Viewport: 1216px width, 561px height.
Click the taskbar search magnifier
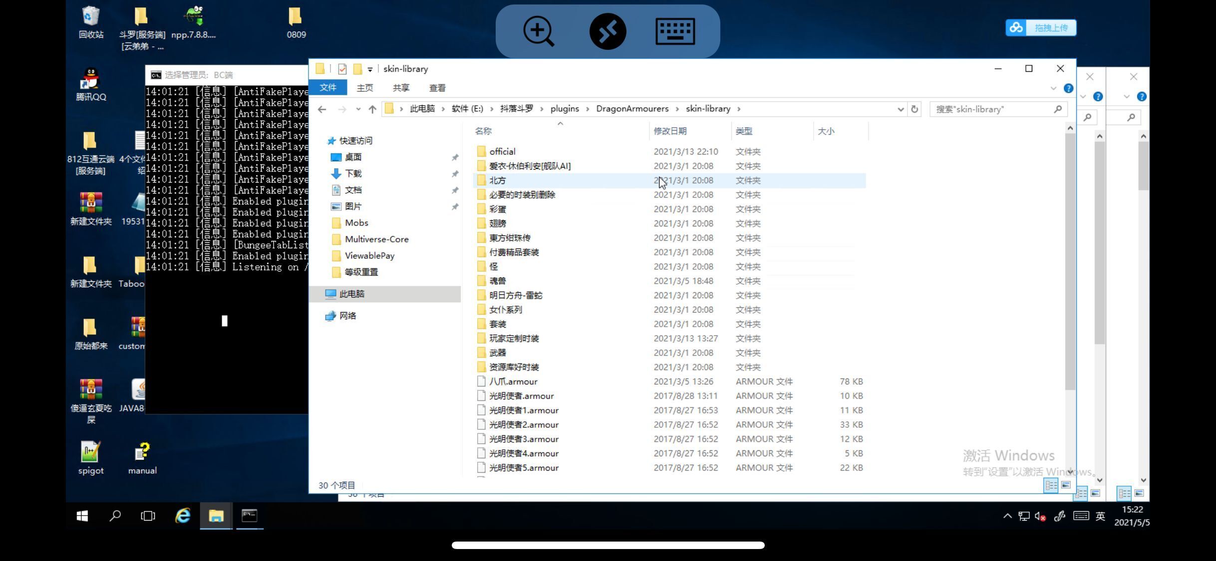click(x=115, y=516)
